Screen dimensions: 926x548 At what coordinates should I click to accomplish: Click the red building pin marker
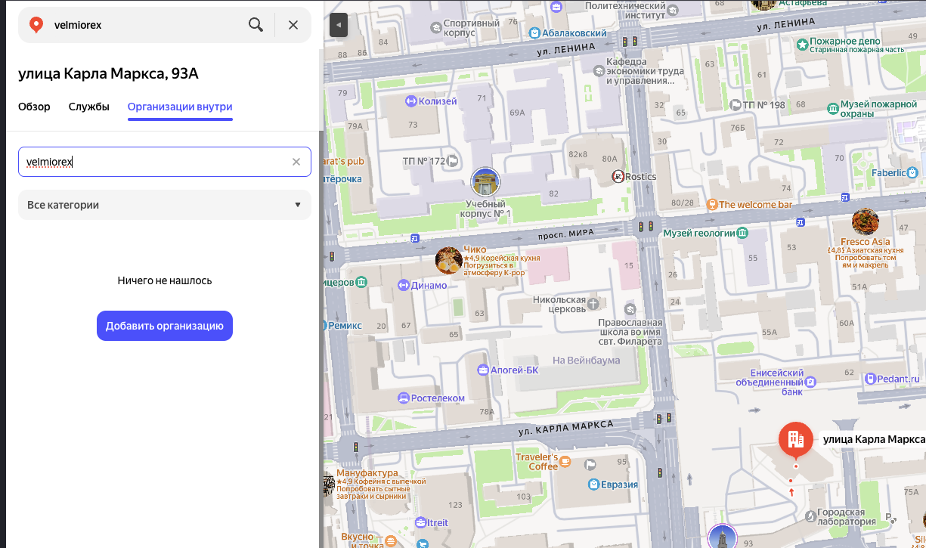795,438
